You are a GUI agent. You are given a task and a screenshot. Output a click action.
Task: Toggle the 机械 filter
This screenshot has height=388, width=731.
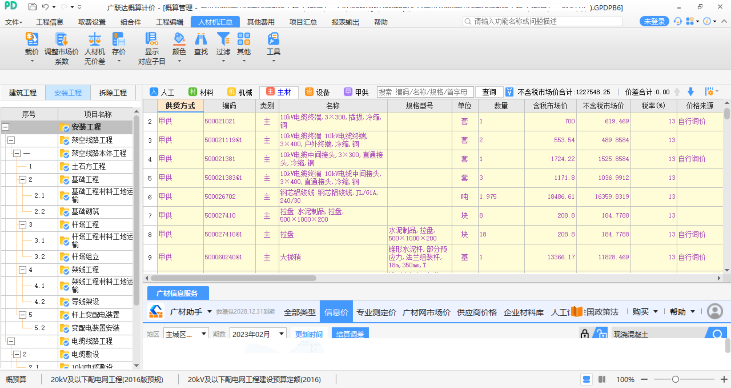(x=240, y=92)
